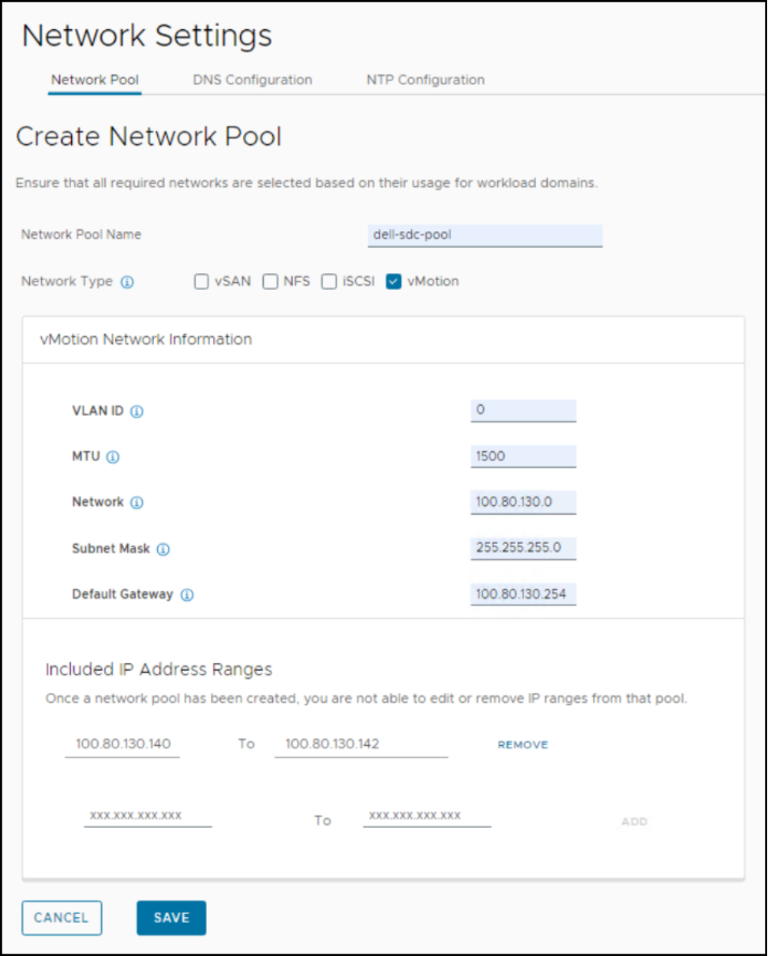Click the ADD link for new IP range
768x956 pixels.
pos(635,822)
